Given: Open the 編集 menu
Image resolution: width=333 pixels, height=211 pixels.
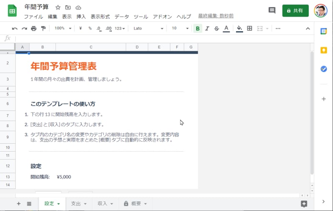Looking at the screenshot, I should [52, 17].
